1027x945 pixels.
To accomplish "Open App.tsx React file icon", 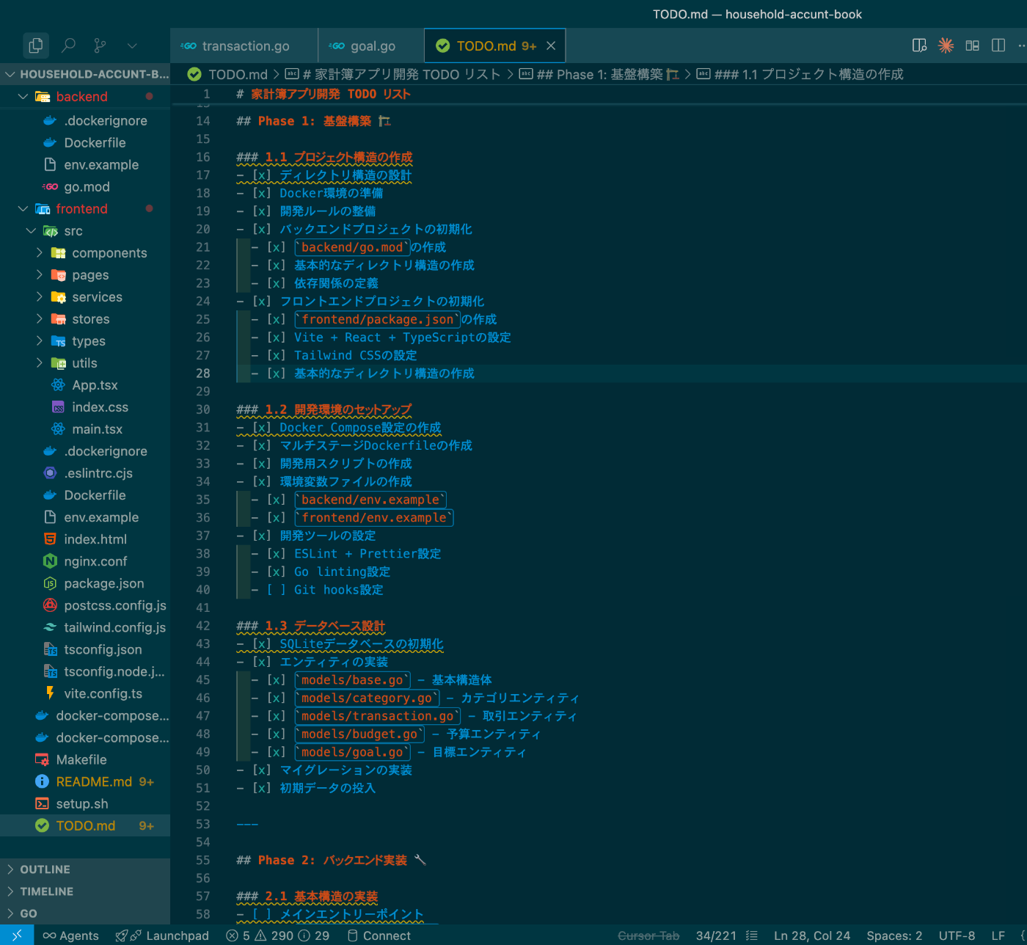I will [58, 385].
